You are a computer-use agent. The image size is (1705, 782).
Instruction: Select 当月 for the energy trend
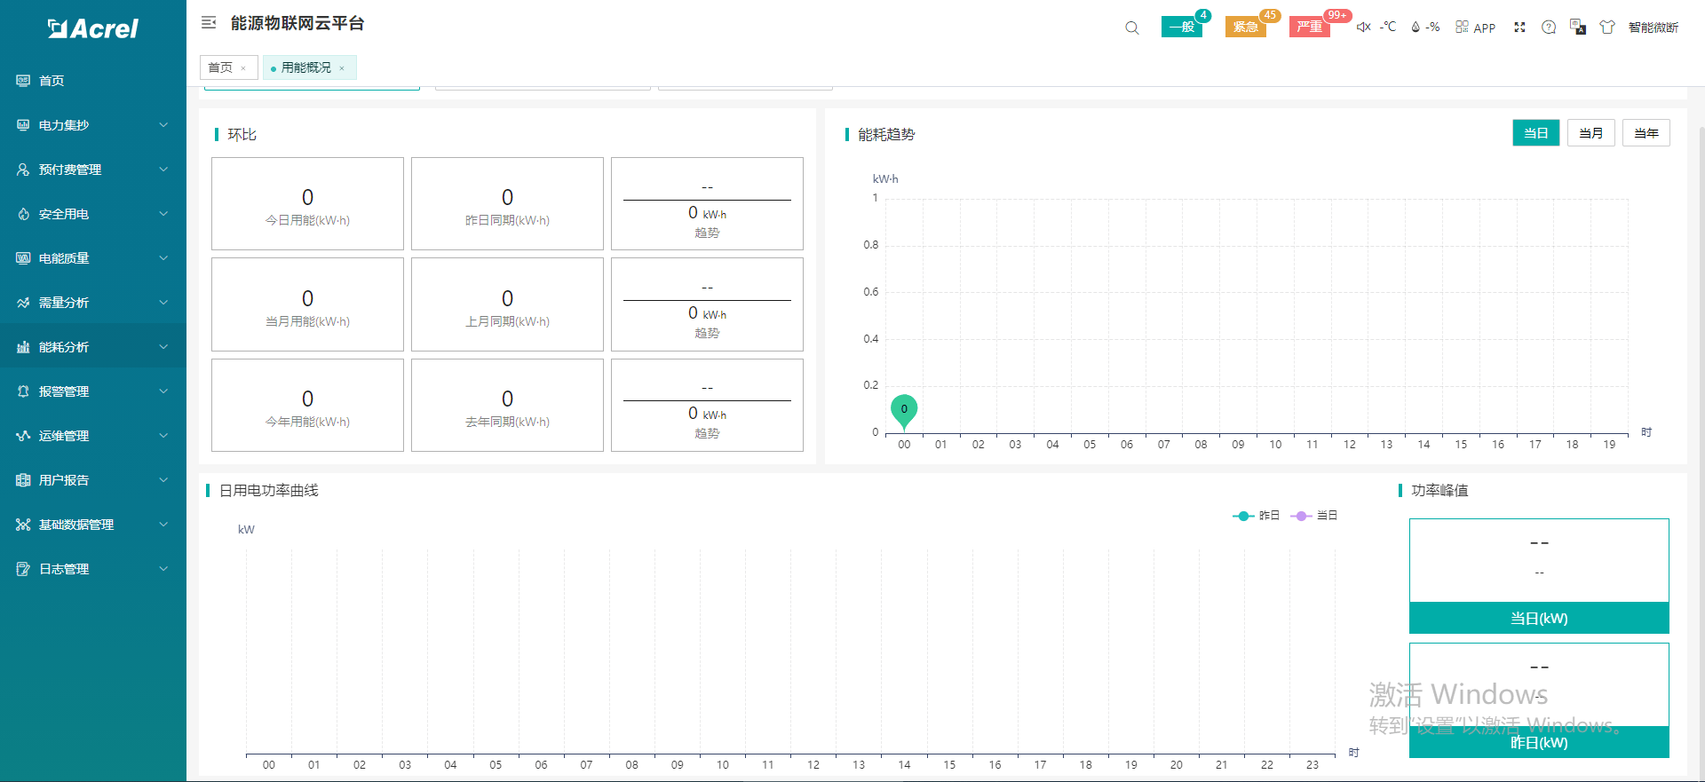pos(1590,133)
